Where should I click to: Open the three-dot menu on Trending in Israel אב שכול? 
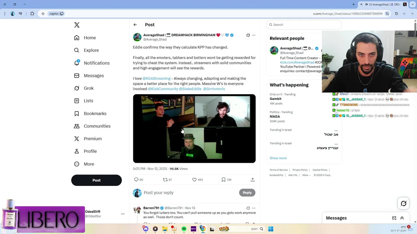coord(336,130)
